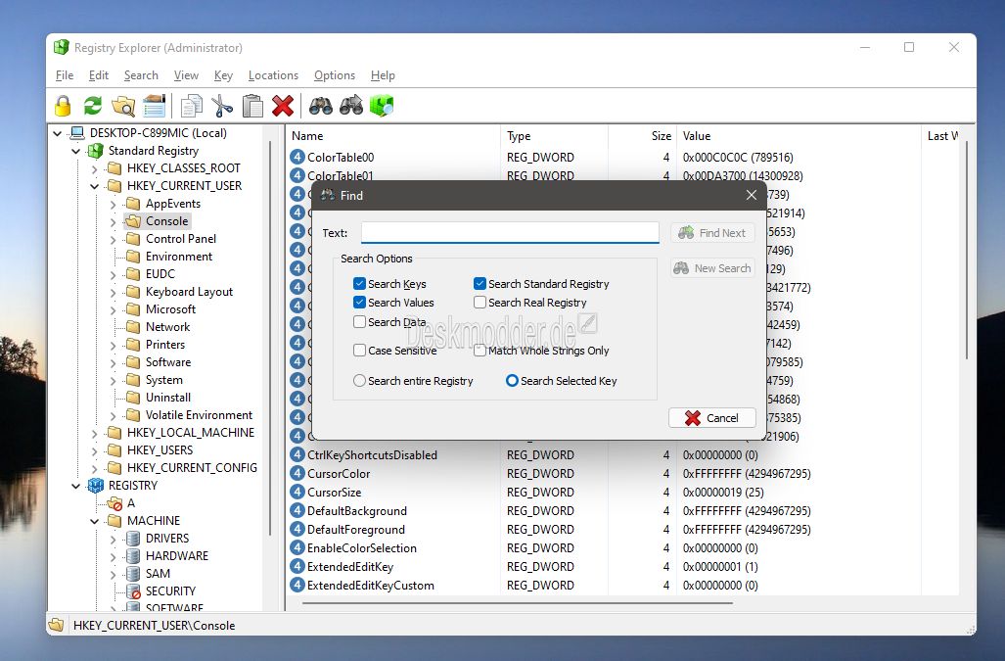This screenshot has width=1005, height=661.
Task: Select Search Selected Key radio button
Action: click(512, 380)
